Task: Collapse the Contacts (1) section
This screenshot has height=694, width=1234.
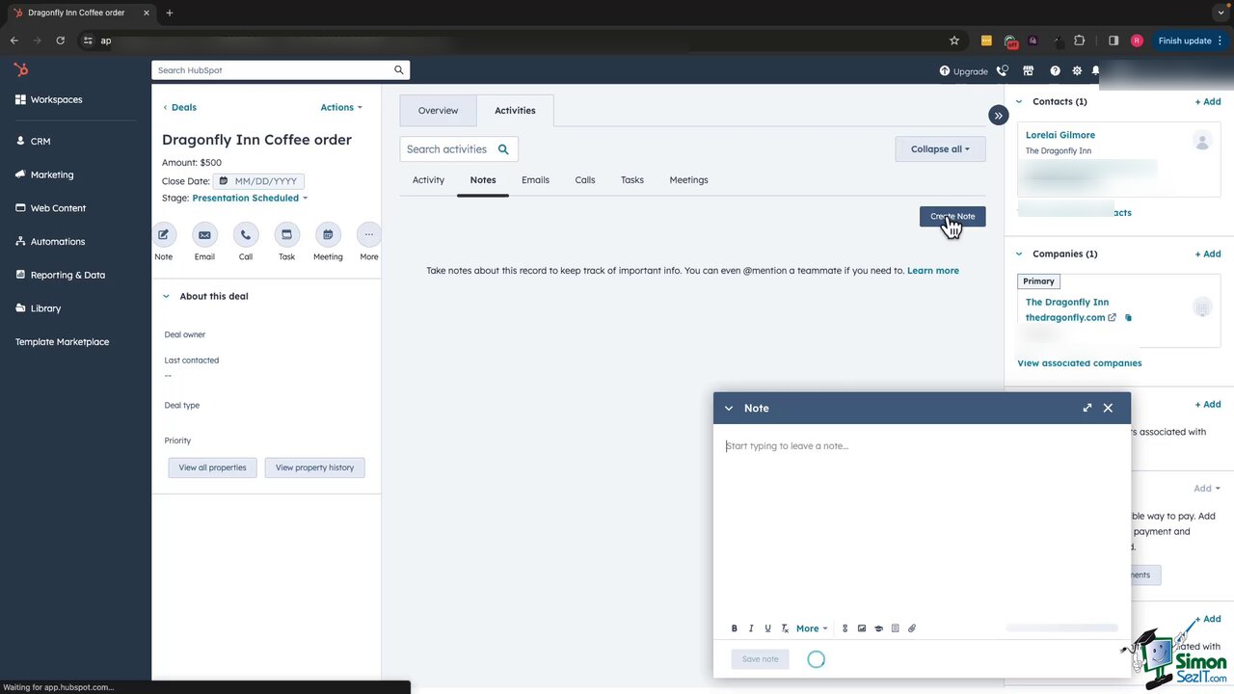Action: 1019,101
